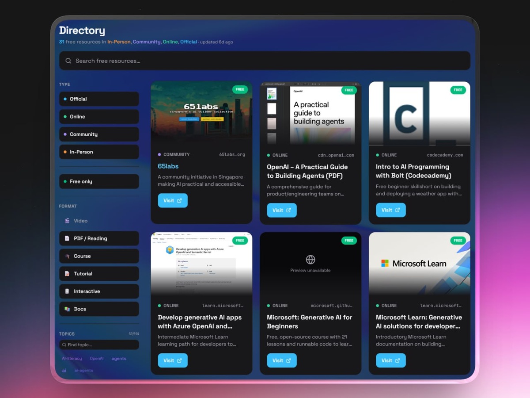This screenshot has height=398, width=530.
Task: Toggle the Community type filter
Action: pos(99,134)
